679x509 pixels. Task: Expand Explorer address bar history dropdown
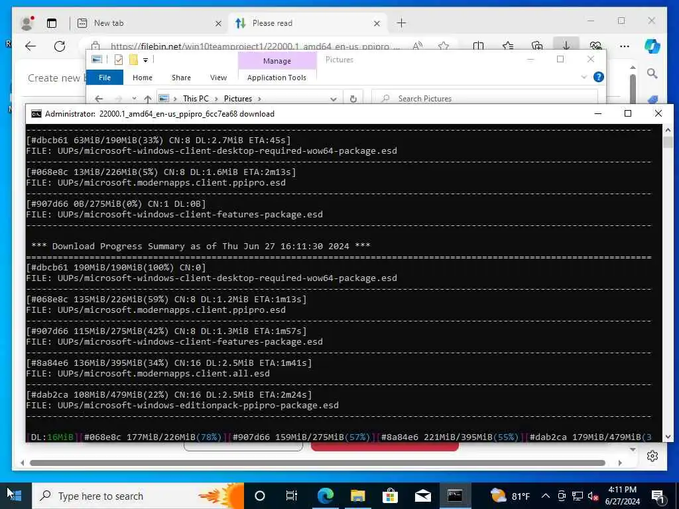(x=333, y=99)
